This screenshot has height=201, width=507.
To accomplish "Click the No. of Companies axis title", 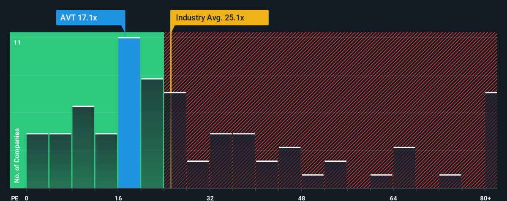I will [x=17, y=155].
